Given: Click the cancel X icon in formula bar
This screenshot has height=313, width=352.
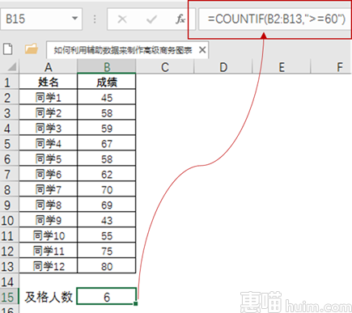Looking at the screenshot, I should [122, 19].
